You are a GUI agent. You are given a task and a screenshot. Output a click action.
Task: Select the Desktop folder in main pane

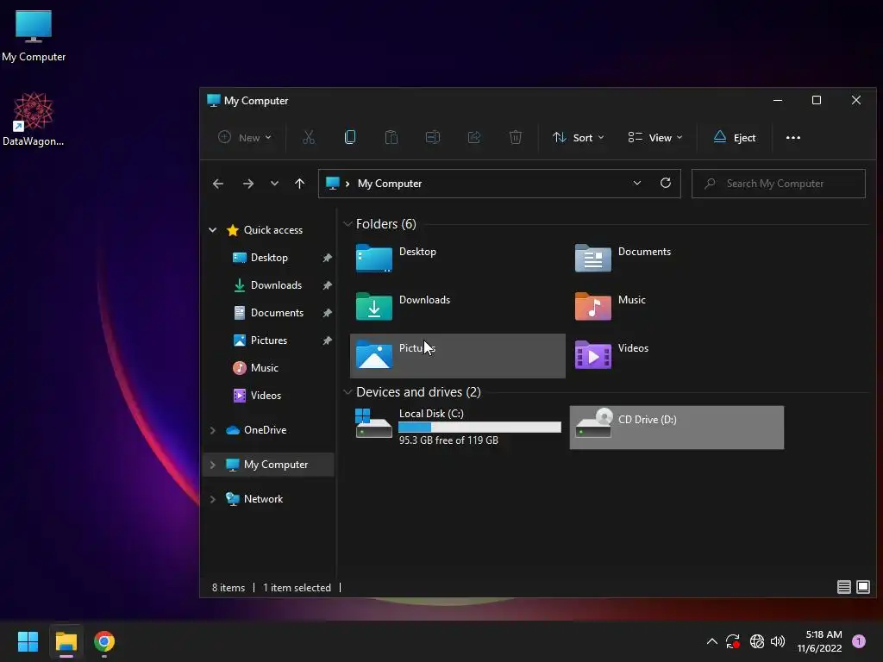coord(457,259)
